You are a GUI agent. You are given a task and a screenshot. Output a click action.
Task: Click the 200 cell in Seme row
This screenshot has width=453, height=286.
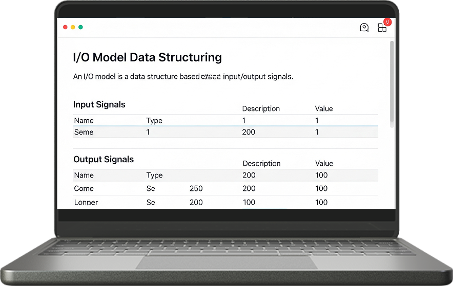(249, 132)
